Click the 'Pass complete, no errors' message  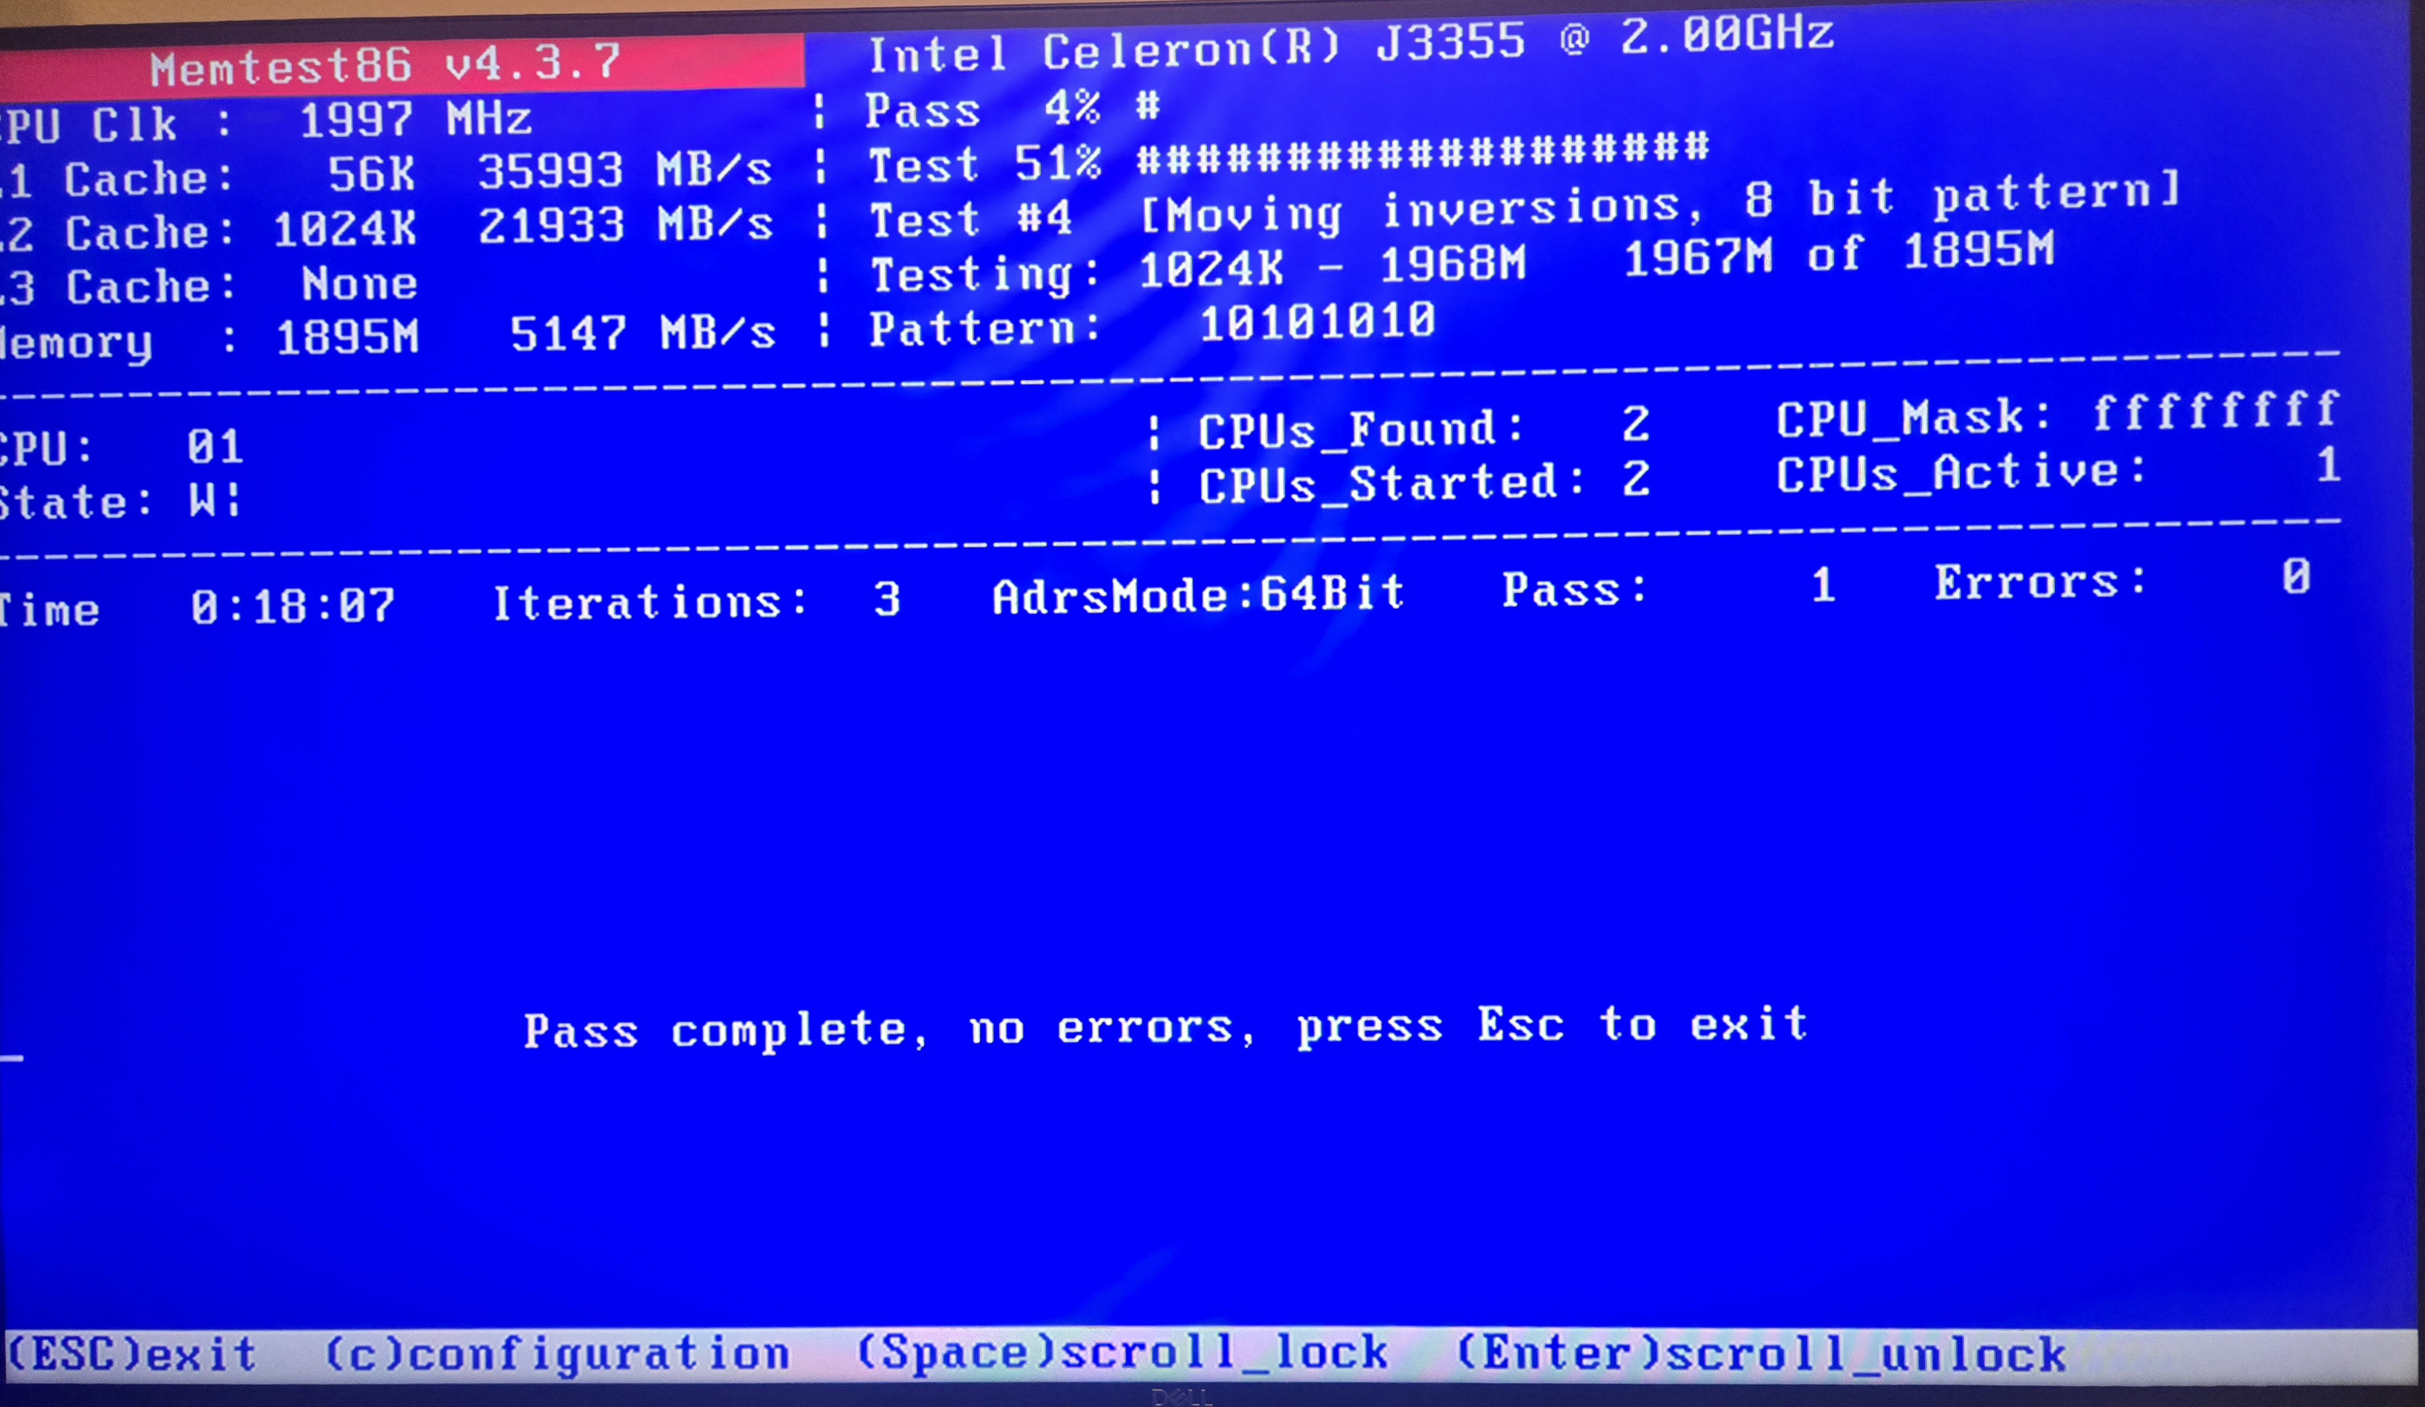click(x=1165, y=1028)
